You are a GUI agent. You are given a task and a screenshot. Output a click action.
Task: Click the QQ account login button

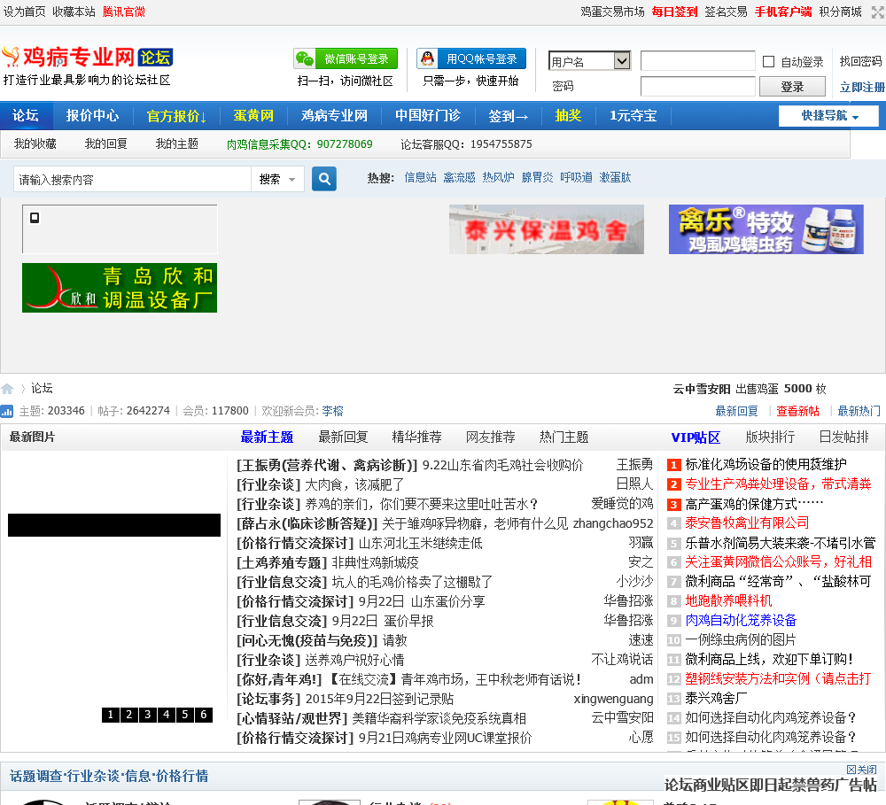point(471,58)
